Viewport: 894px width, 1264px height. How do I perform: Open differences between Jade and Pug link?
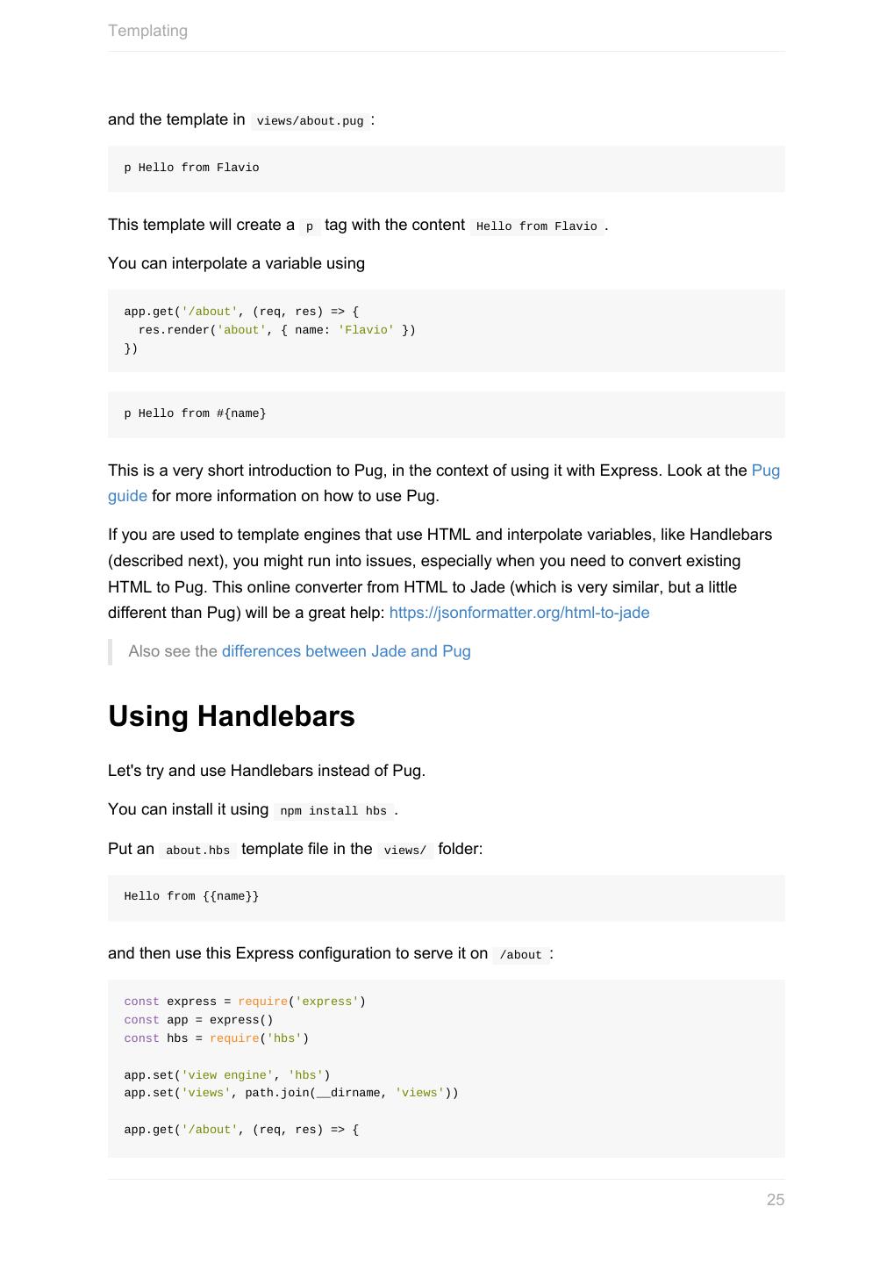coord(346,651)
